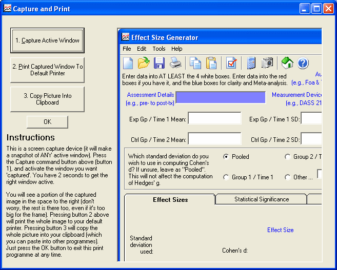Click the red checkmark toolbar icon
The width and height of the screenshot is (337, 270).
click(231, 63)
